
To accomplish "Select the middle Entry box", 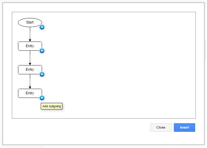I will click(30, 70).
